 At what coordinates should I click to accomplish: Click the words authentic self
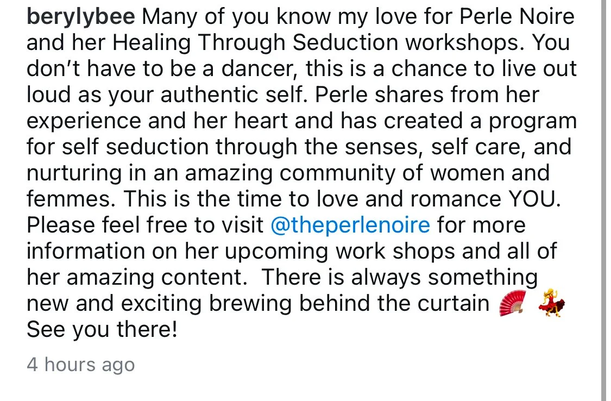(234, 95)
